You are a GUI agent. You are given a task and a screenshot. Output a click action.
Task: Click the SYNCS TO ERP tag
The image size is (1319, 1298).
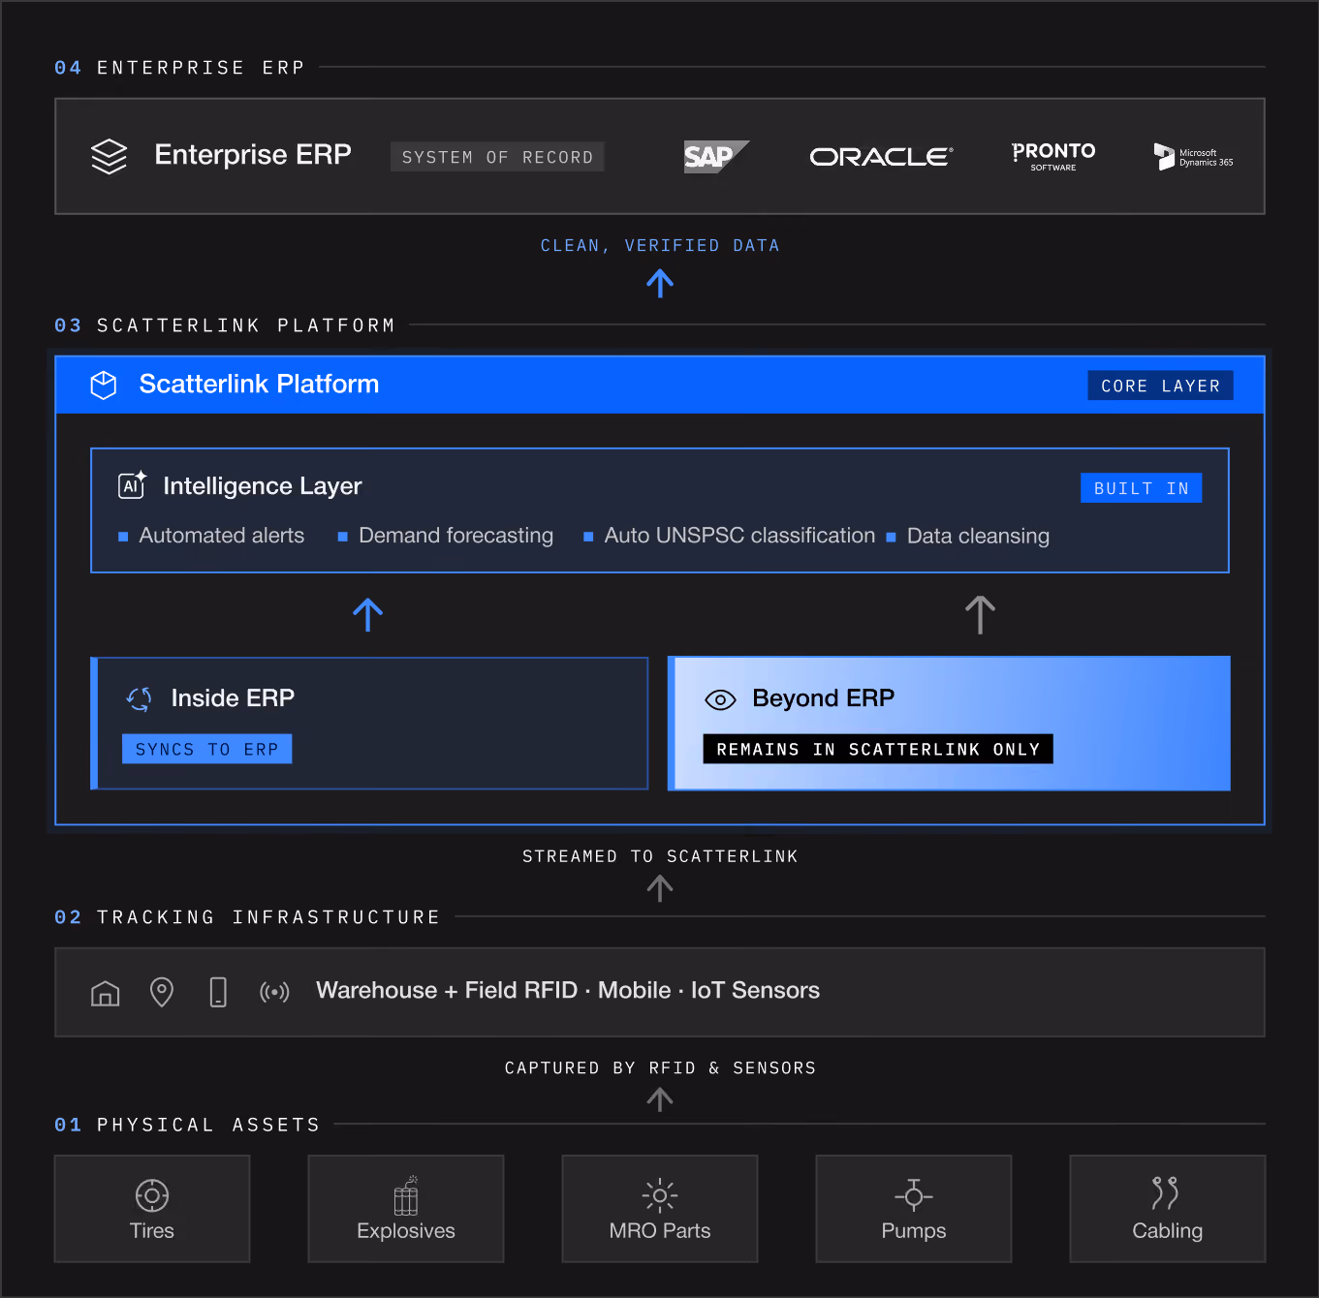tap(206, 749)
